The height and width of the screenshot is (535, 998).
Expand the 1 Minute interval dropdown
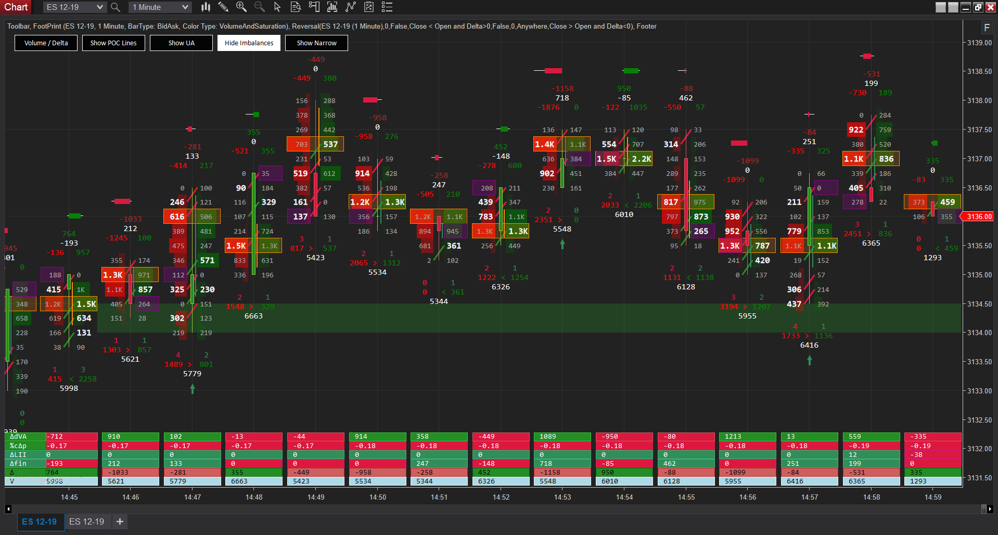click(x=160, y=7)
